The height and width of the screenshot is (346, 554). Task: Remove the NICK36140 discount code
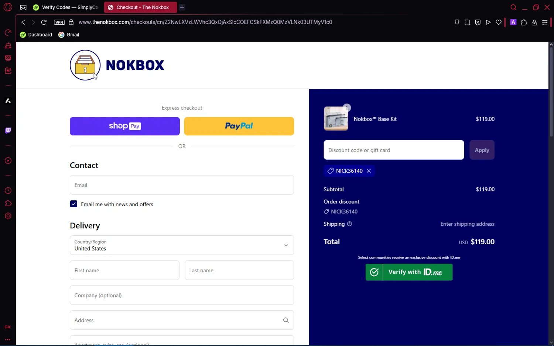click(x=369, y=171)
